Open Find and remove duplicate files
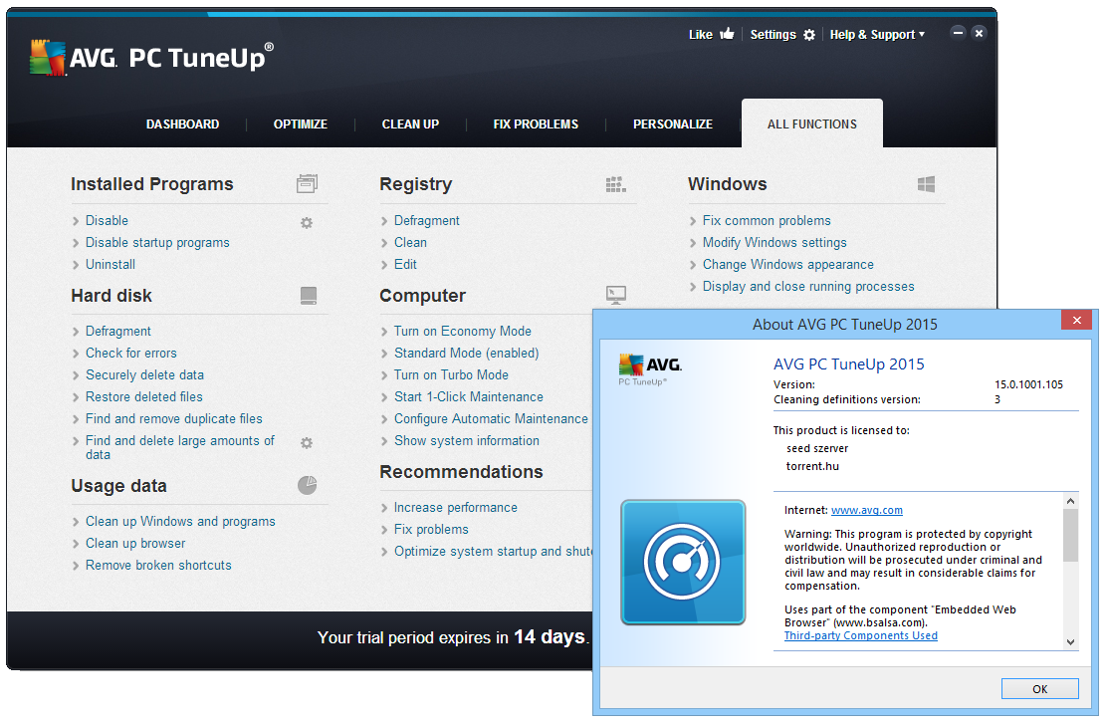Image resolution: width=1106 pixels, height=726 pixels. [173, 419]
